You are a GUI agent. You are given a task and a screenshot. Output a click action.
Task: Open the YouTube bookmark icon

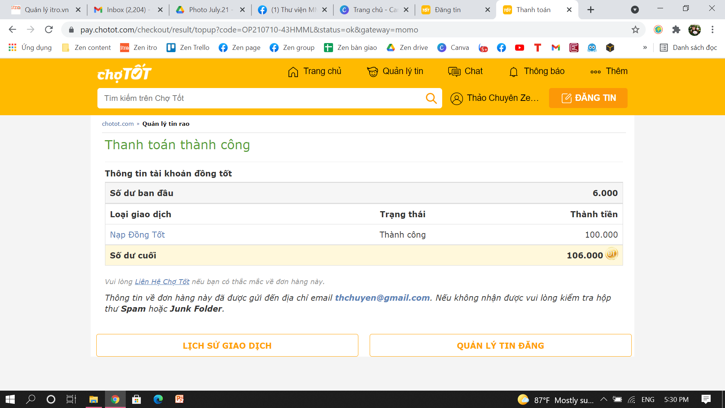519,48
